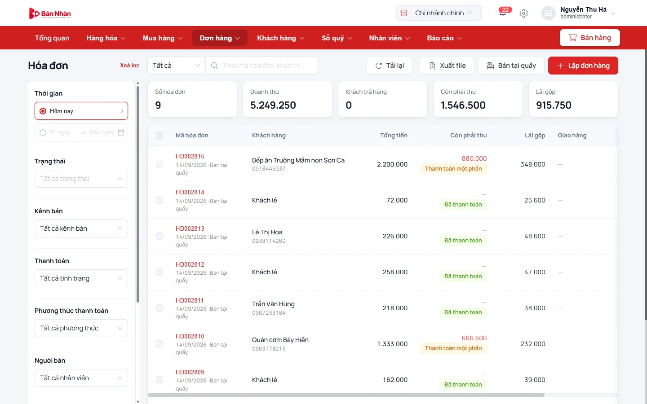
Task: Expand the Tất cả tình trạng dropdown
Action: pos(81,278)
